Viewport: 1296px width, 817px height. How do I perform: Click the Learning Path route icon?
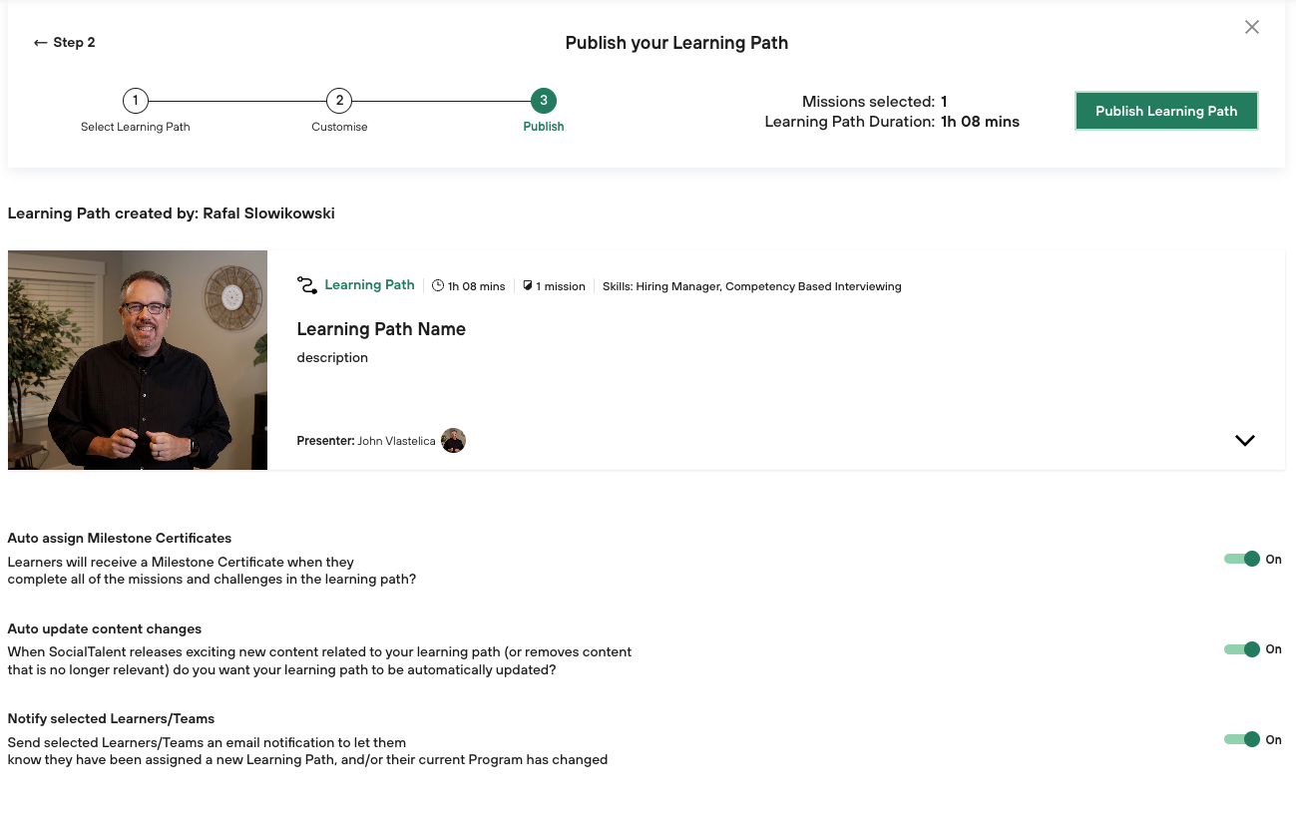click(307, 286)
